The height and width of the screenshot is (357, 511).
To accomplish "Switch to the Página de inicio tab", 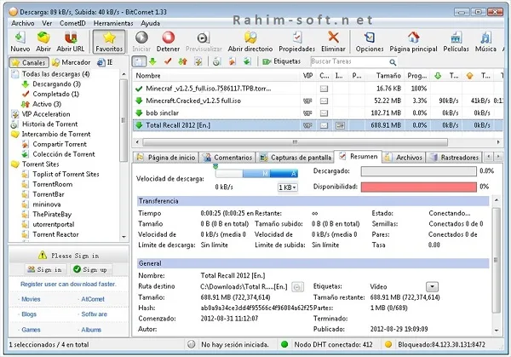I will (166, 158).
